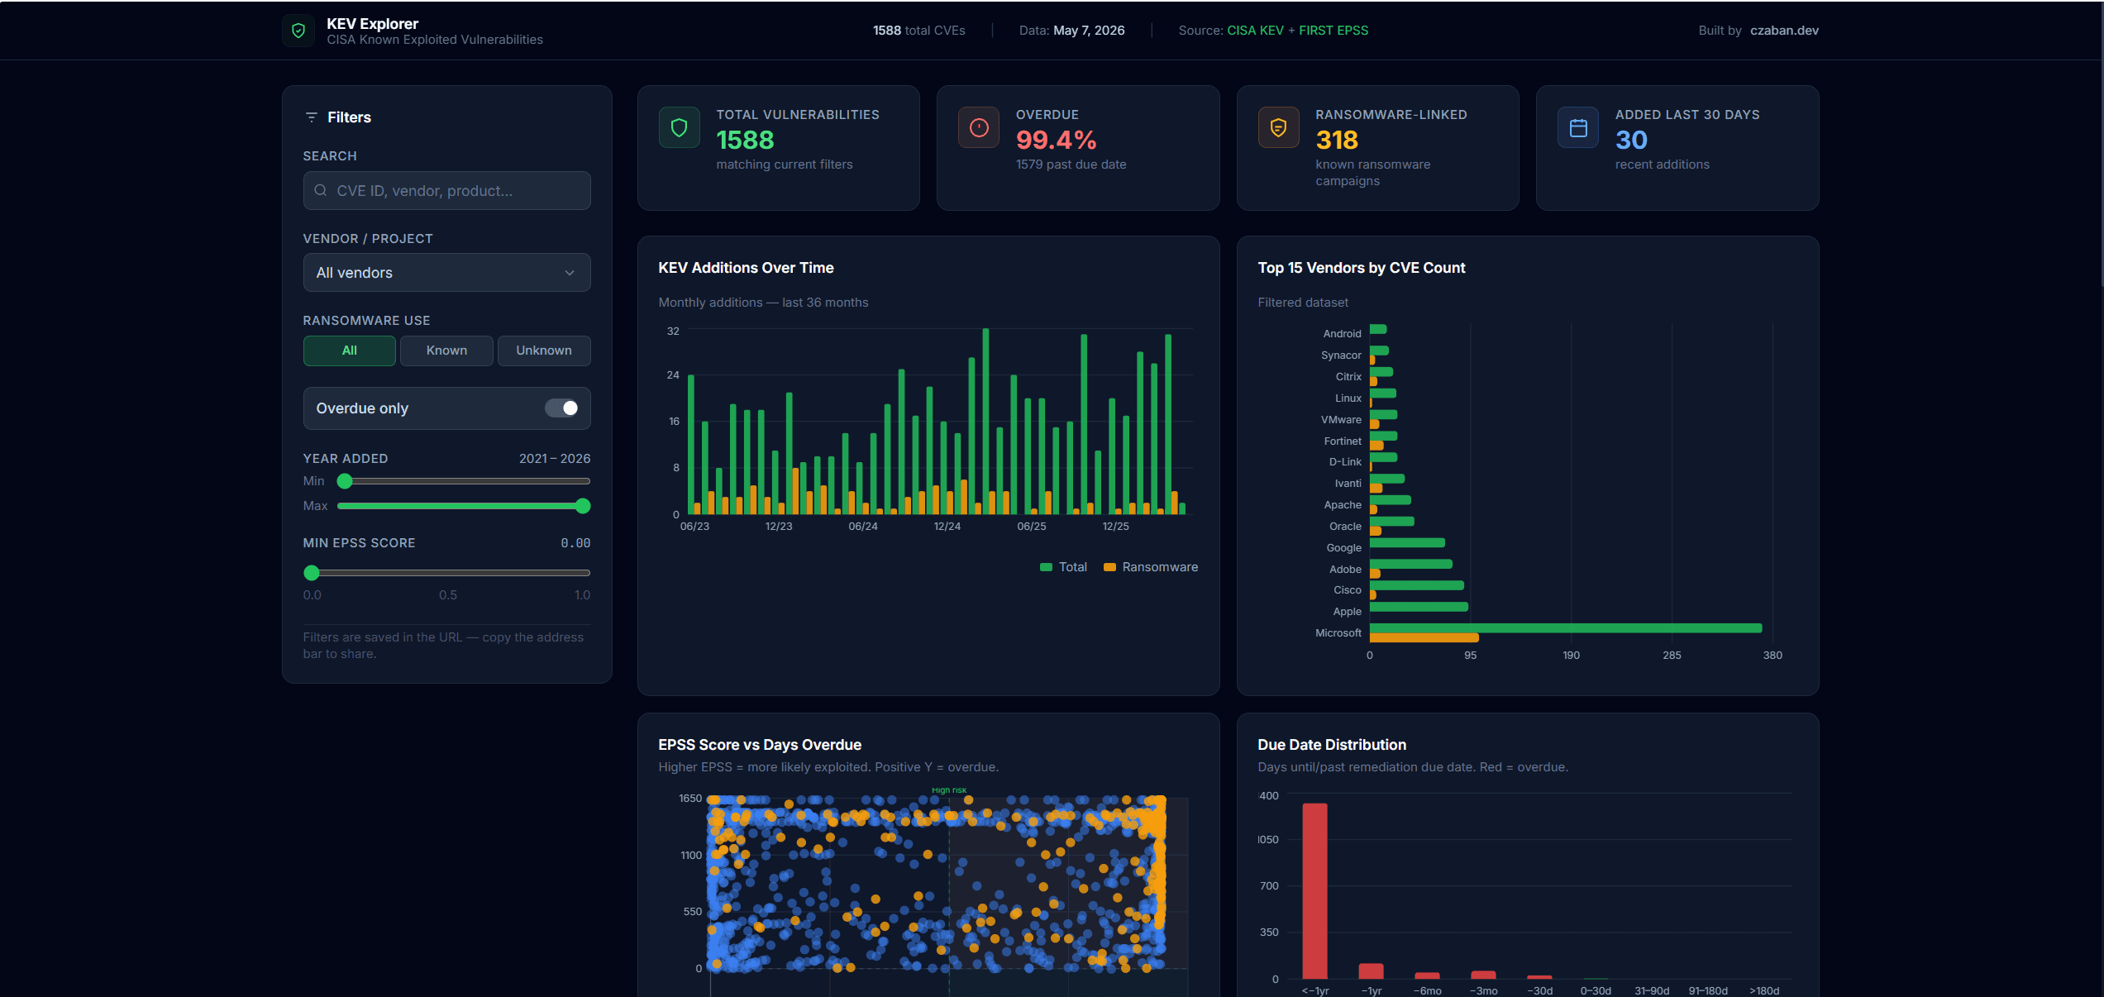Click the Ransomware-Linked shield icon
The image size is (2104, 997).
(x=1279, y=128)
